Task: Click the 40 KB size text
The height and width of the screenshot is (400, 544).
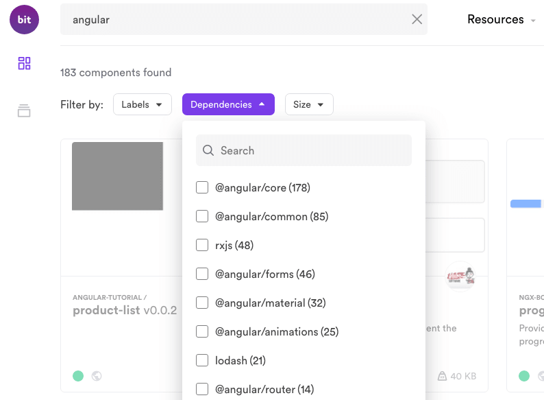Action: 463,377
